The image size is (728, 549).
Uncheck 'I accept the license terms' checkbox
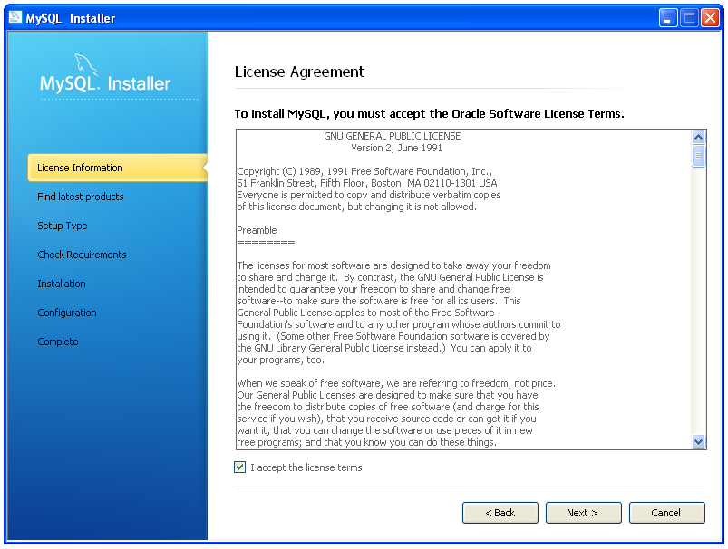pyautogui.click(x=239, y=467)
